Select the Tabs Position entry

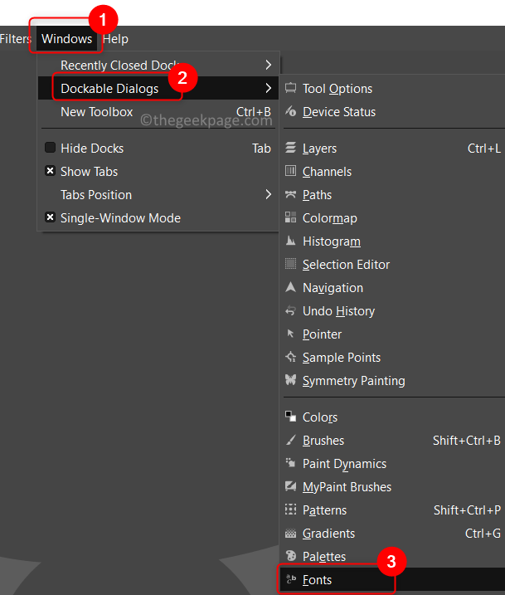[x=158, y=195]
